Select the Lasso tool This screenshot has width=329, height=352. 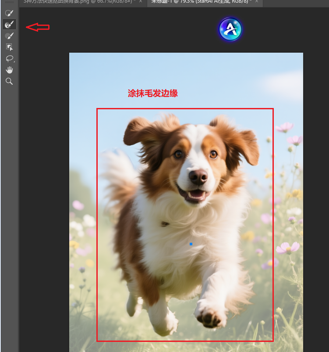[9, 58]
